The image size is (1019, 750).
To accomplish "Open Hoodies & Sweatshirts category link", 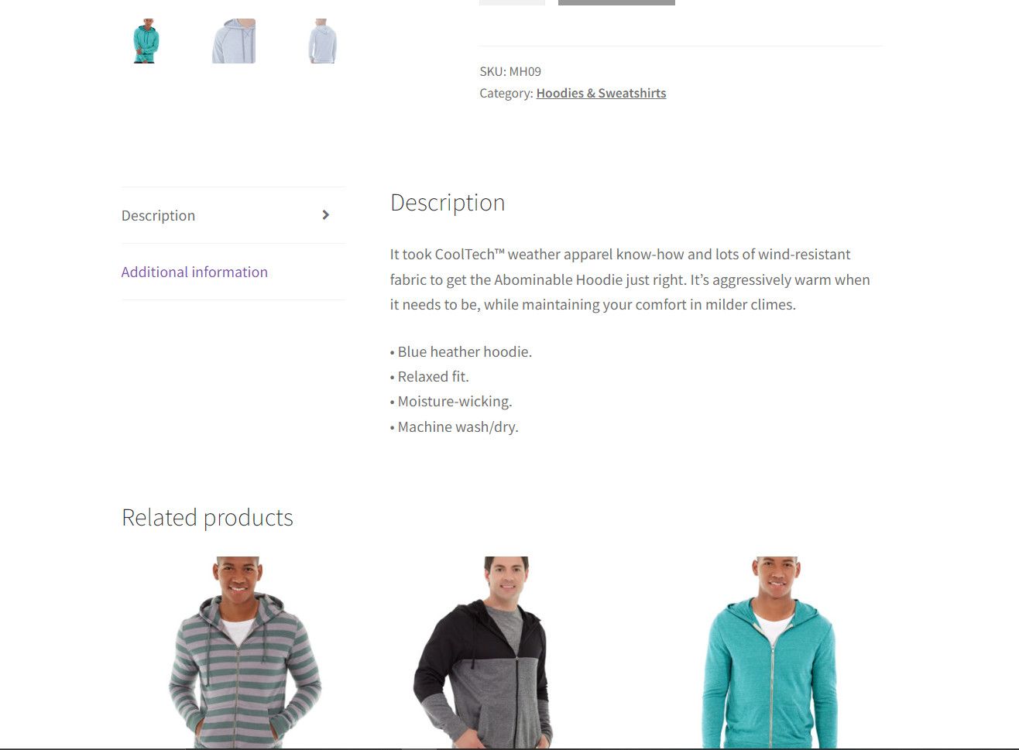I will 601,93.
